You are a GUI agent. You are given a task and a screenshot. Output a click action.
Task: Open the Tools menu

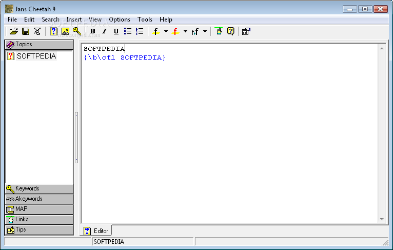[x=145, y=20]
